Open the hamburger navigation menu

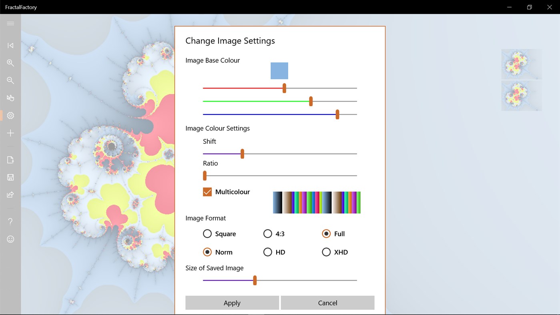click(x=10, y=23)
